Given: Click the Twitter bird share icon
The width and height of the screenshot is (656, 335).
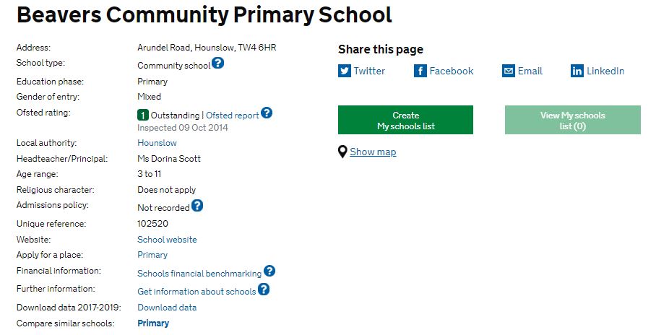Looking at the screenshot, I should [345, 71].
